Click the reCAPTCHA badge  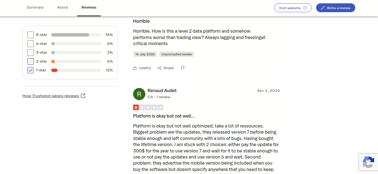point(368,162)
